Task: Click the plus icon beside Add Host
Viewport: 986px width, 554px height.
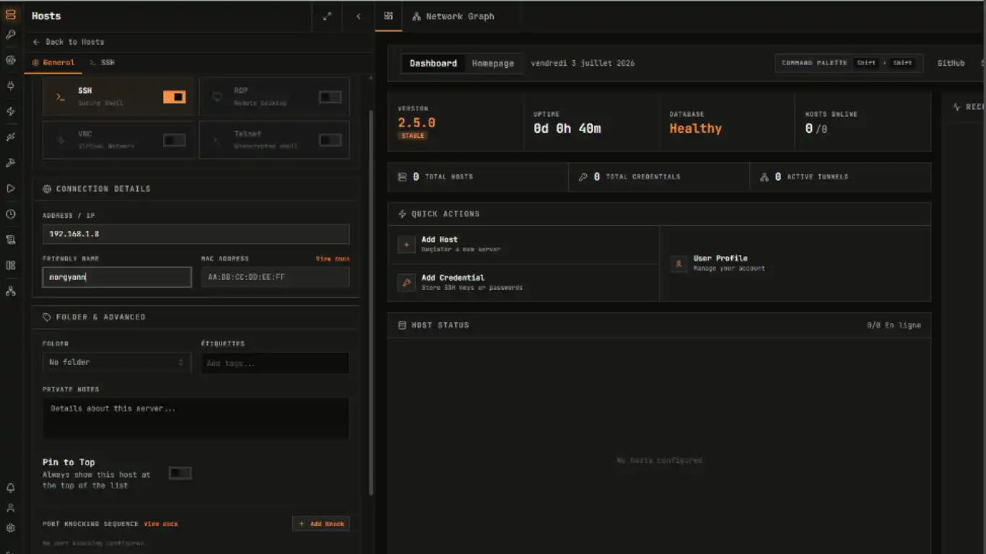Action: [406, 245]
